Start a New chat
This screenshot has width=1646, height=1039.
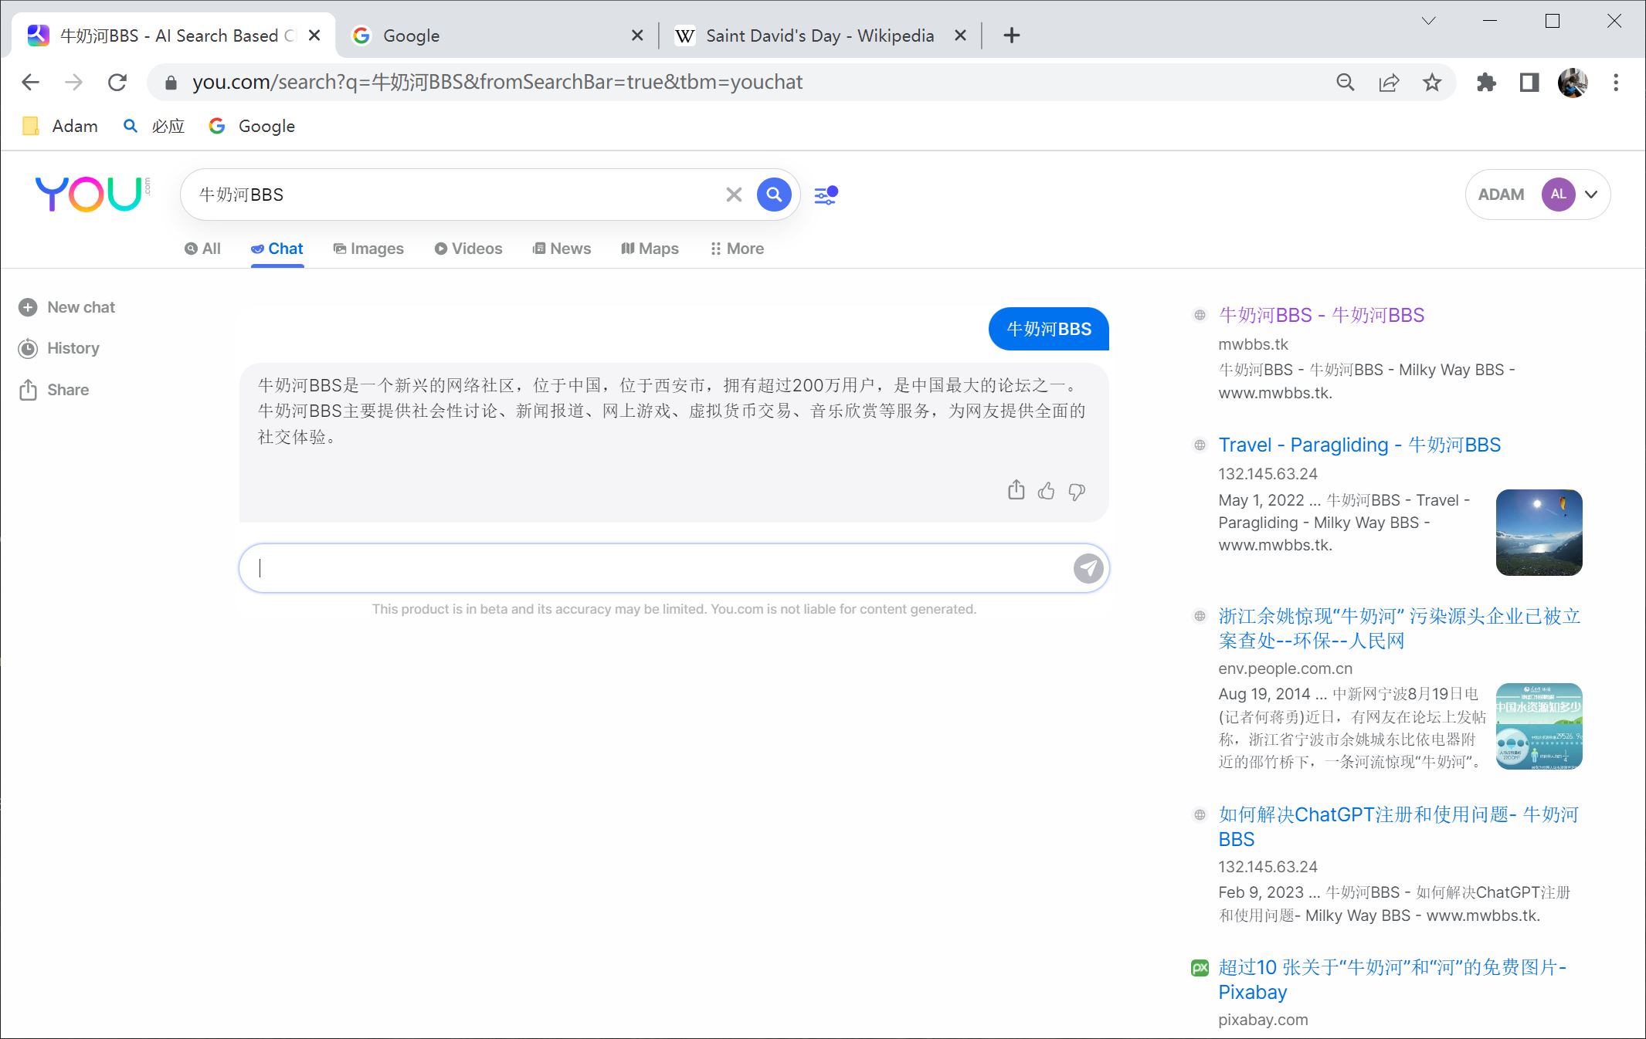coord(66,307)
